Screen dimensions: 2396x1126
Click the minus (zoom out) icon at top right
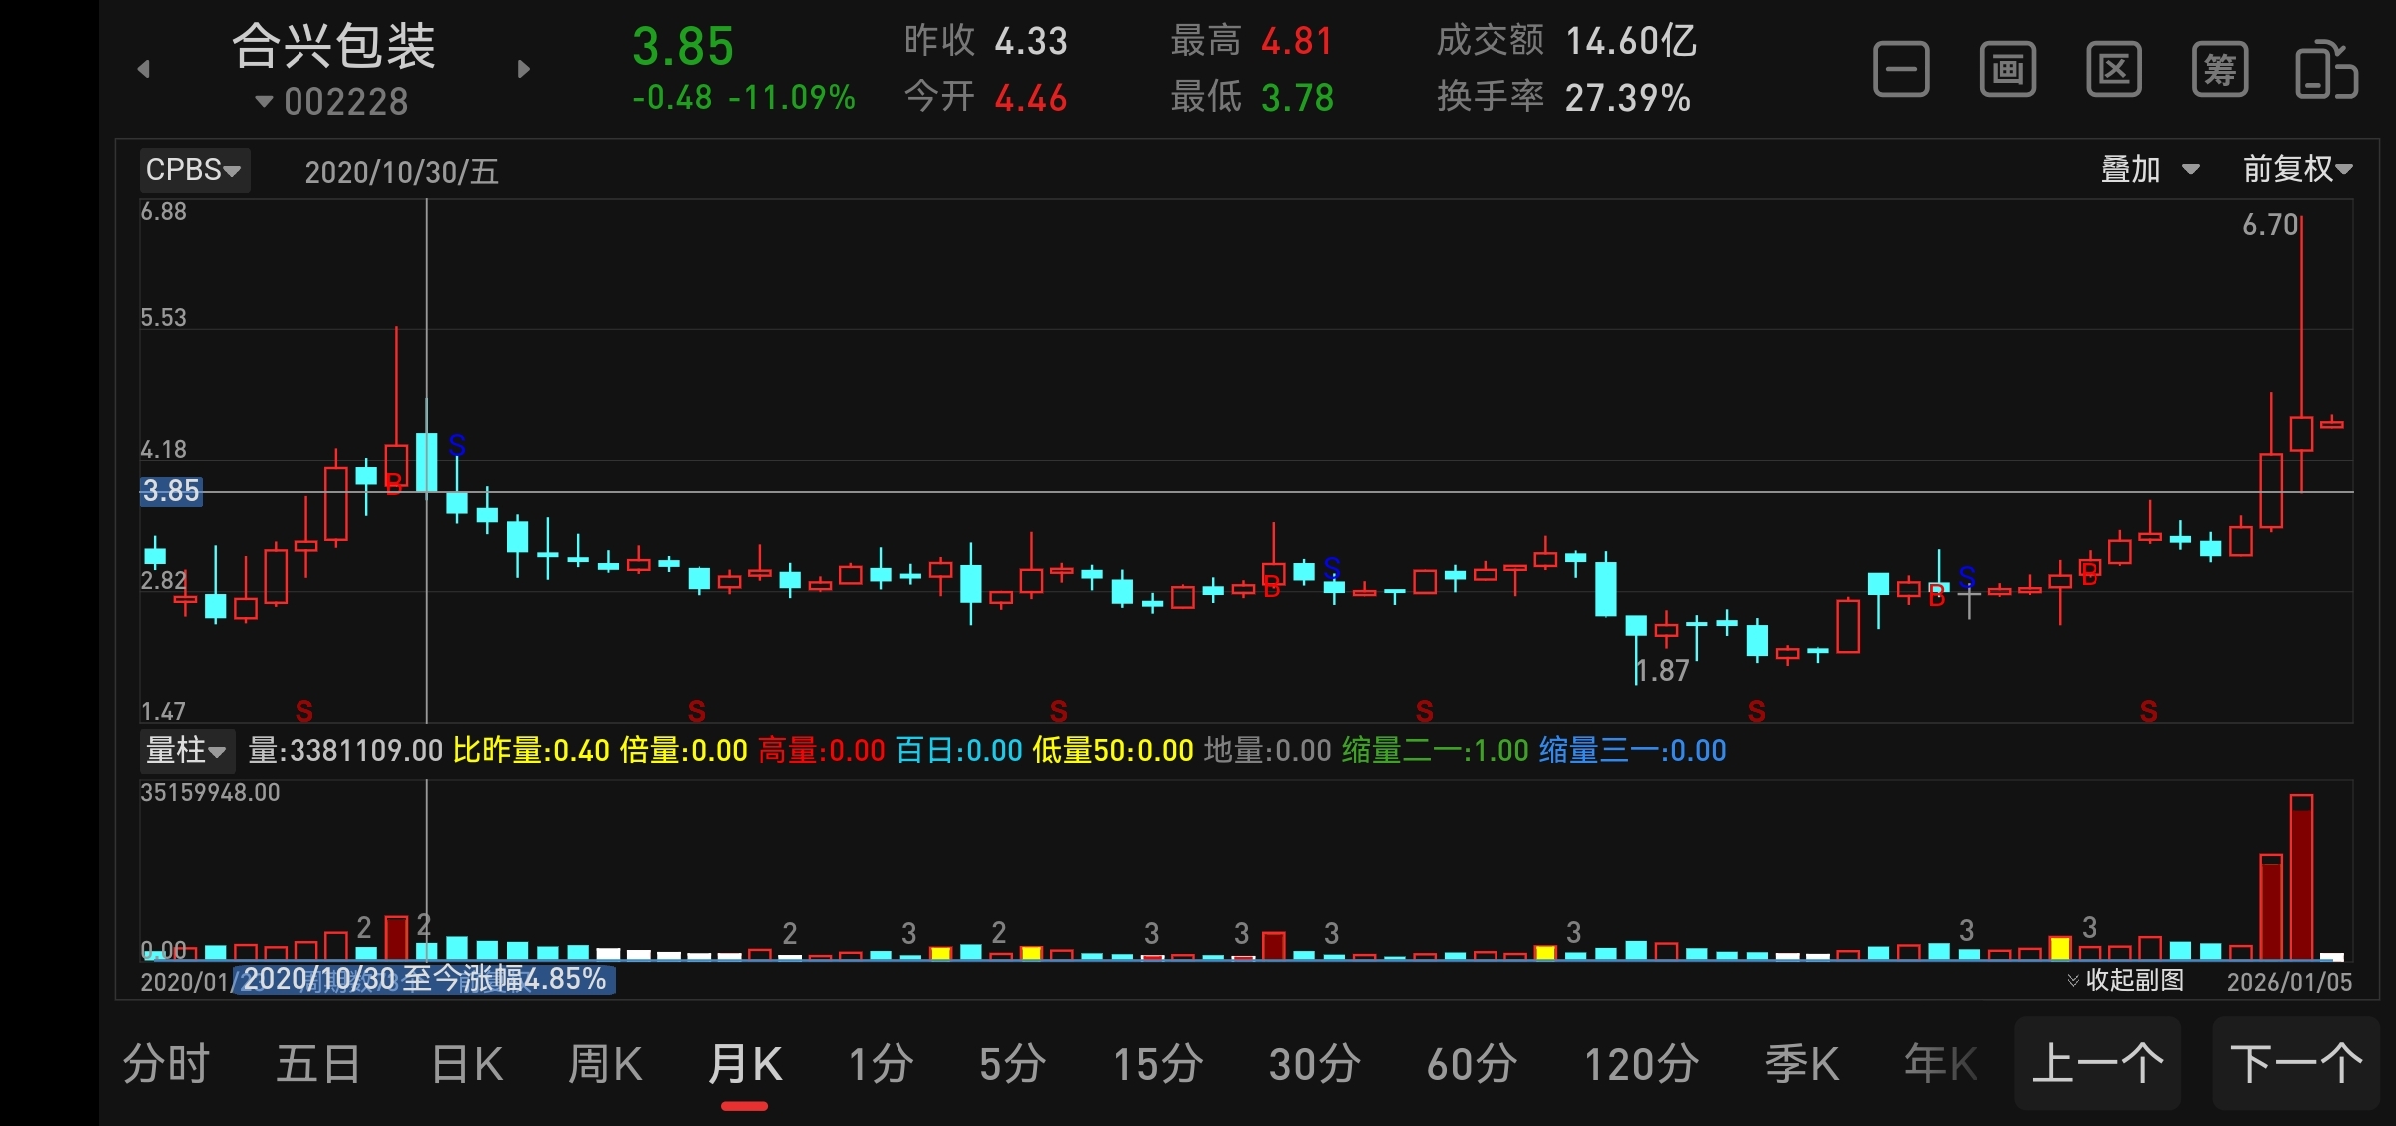pos(1901,70)
